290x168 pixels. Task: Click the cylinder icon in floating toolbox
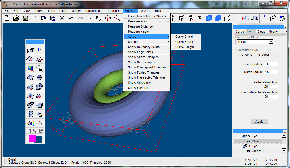point(30,114)
